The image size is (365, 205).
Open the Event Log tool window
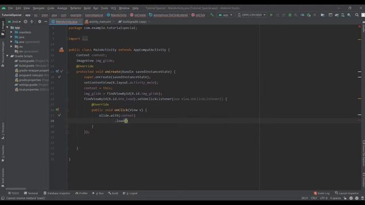(322, 193)
